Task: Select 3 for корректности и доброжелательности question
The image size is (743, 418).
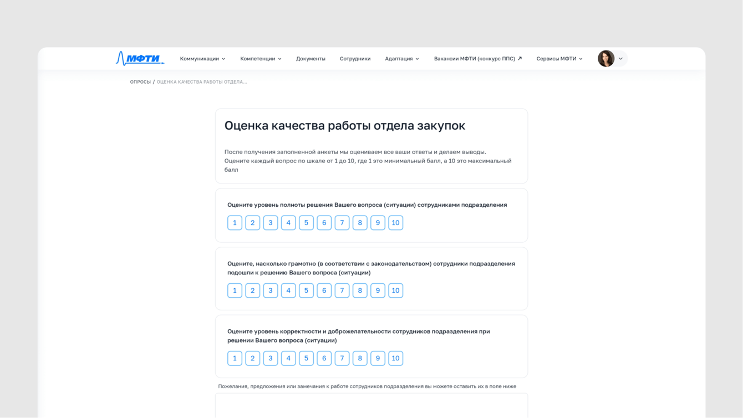Action: click(x=271, y=358)
